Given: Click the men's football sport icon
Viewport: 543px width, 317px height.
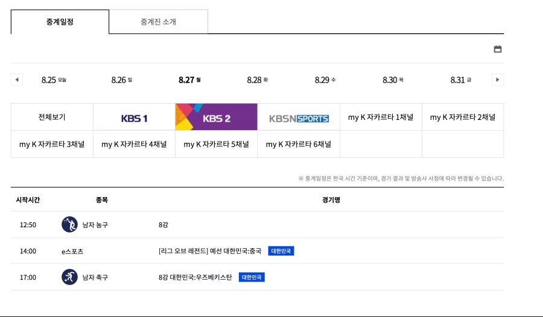Looking at the screenshot, I should point(69,277).
